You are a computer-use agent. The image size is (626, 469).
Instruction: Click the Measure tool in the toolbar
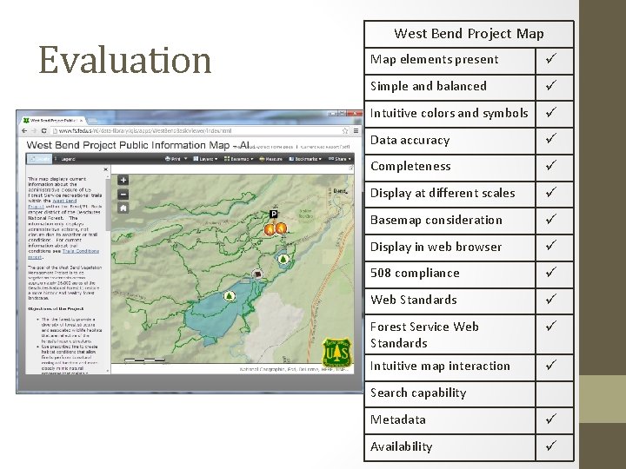[x=270, y=159]
